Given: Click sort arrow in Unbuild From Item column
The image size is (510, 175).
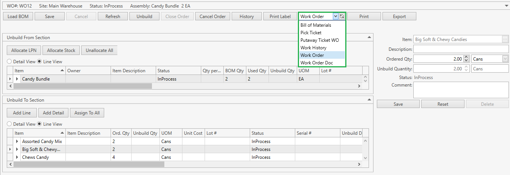Looking at the screenshot, I should coord(62,70).
